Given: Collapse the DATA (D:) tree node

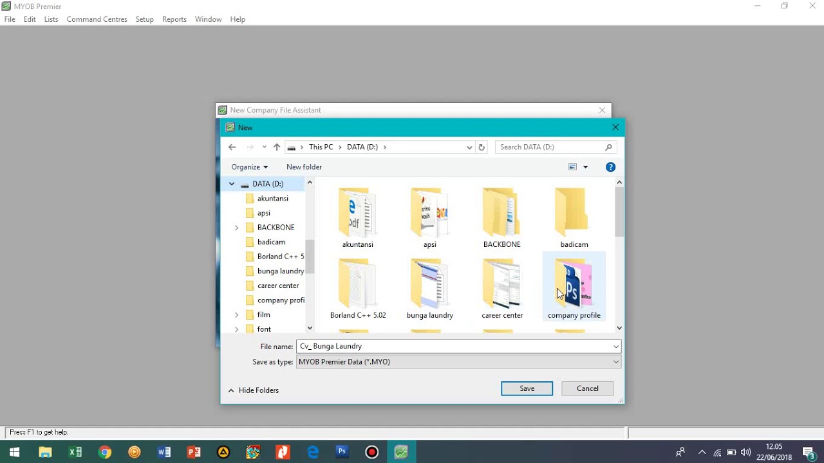Looking at the screenshot, I should (232, 184).
